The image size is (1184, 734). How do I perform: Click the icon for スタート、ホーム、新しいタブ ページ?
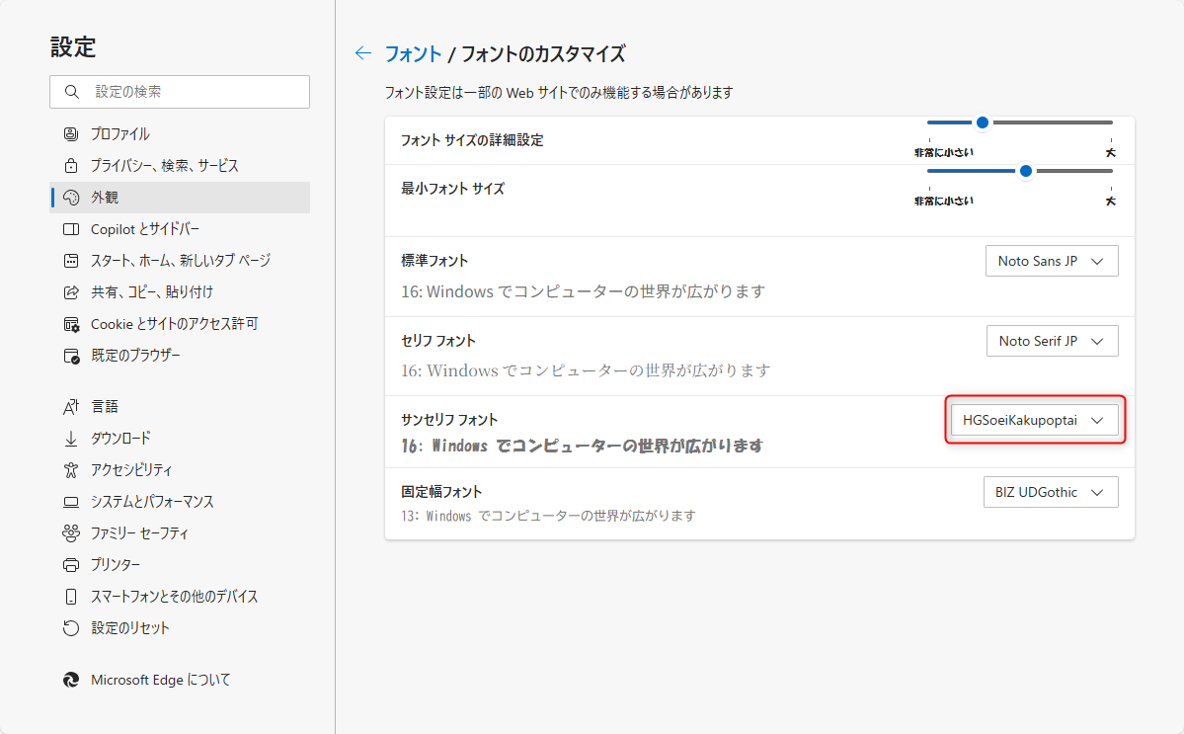[x=71, y=261]
